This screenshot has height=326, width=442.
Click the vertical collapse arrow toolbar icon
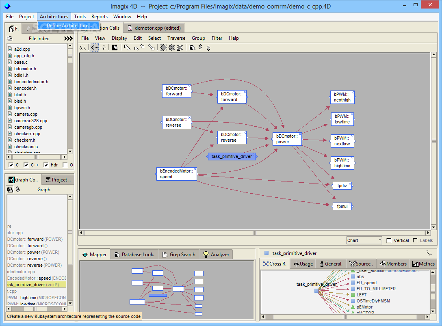tap(208, 48)
